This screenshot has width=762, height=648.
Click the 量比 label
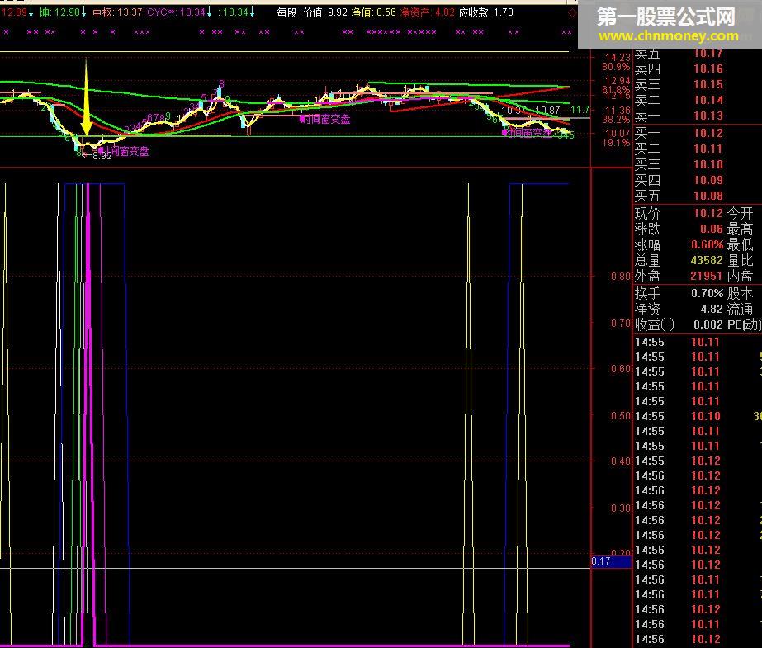(741, 260)
